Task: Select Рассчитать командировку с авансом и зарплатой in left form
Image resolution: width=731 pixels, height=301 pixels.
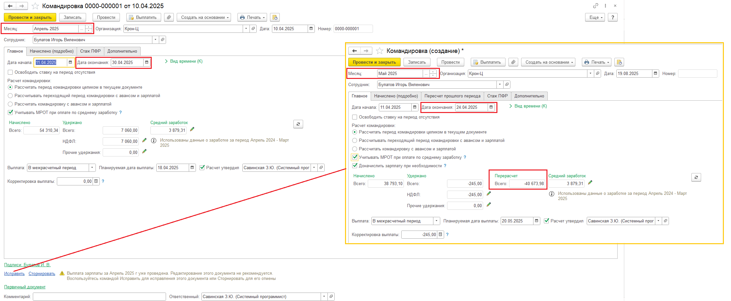Action: 10,104
